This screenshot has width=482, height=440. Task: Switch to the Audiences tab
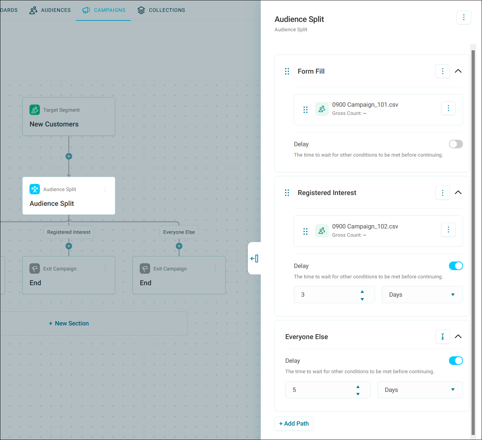tap(50, 10)
